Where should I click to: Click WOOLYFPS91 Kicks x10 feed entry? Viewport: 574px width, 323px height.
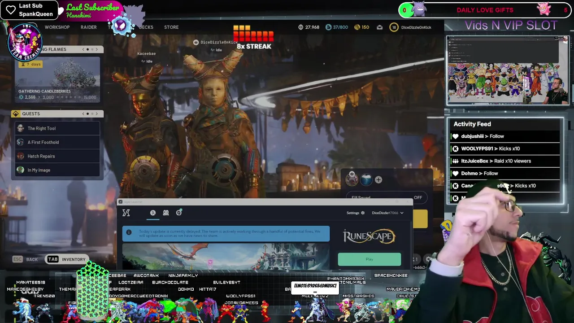(505, 148)
